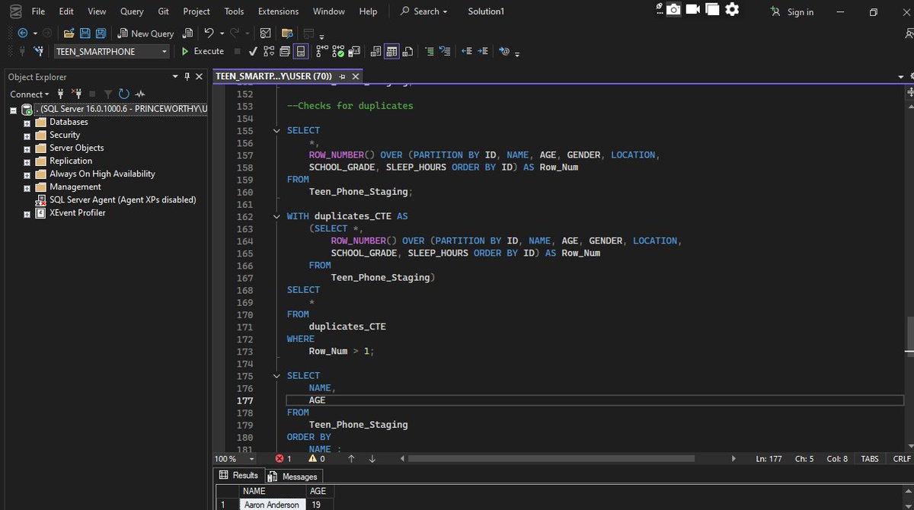Click Disconnect plug icon with red X

75,94
